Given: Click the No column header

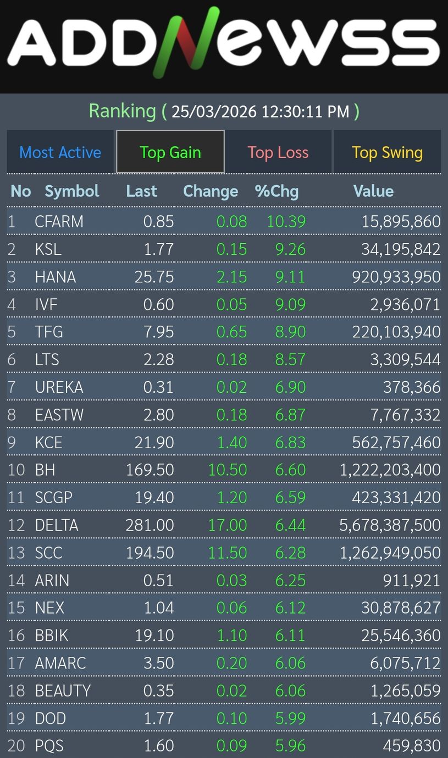Looking at the screenshot, I should click(x=21, y=191).
